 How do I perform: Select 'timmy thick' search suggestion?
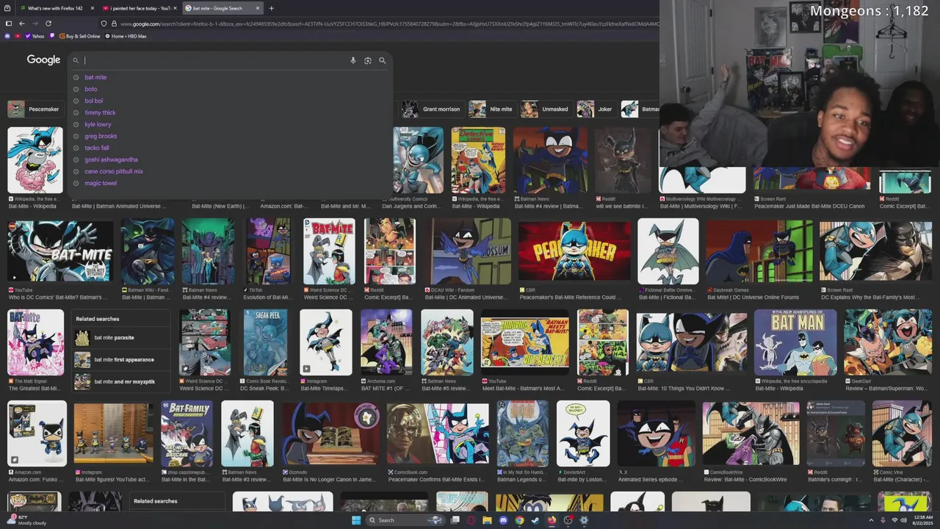pos(100,112)
